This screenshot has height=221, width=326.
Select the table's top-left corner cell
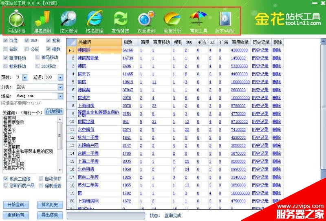tap(72, 42)
